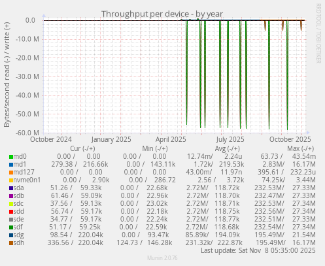Select the md0 legend label
This screenshot has width=325, height=266.
coord(20,156)
